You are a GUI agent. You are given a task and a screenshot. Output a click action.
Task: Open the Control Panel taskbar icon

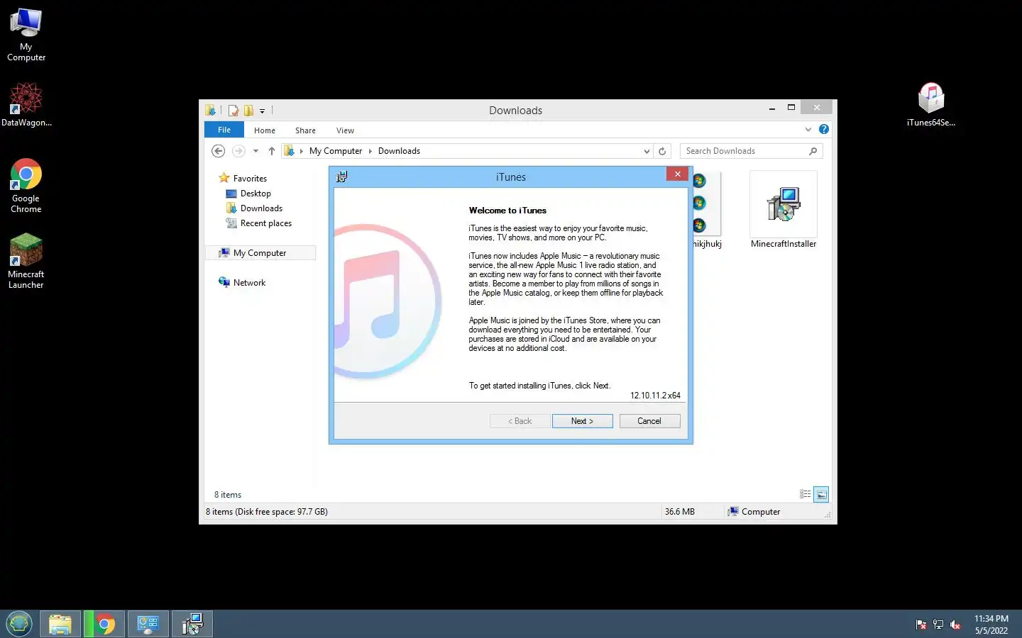(x=148, y=624)
